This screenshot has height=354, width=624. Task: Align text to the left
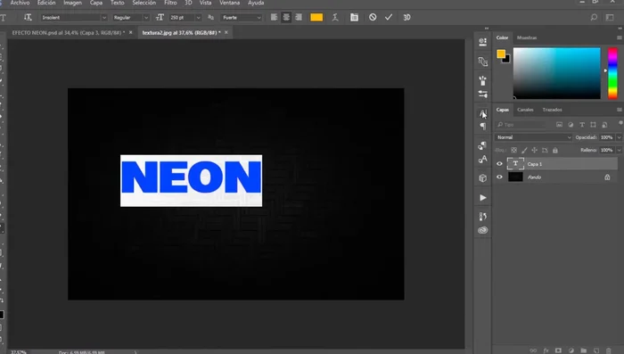tap(274, 18)
